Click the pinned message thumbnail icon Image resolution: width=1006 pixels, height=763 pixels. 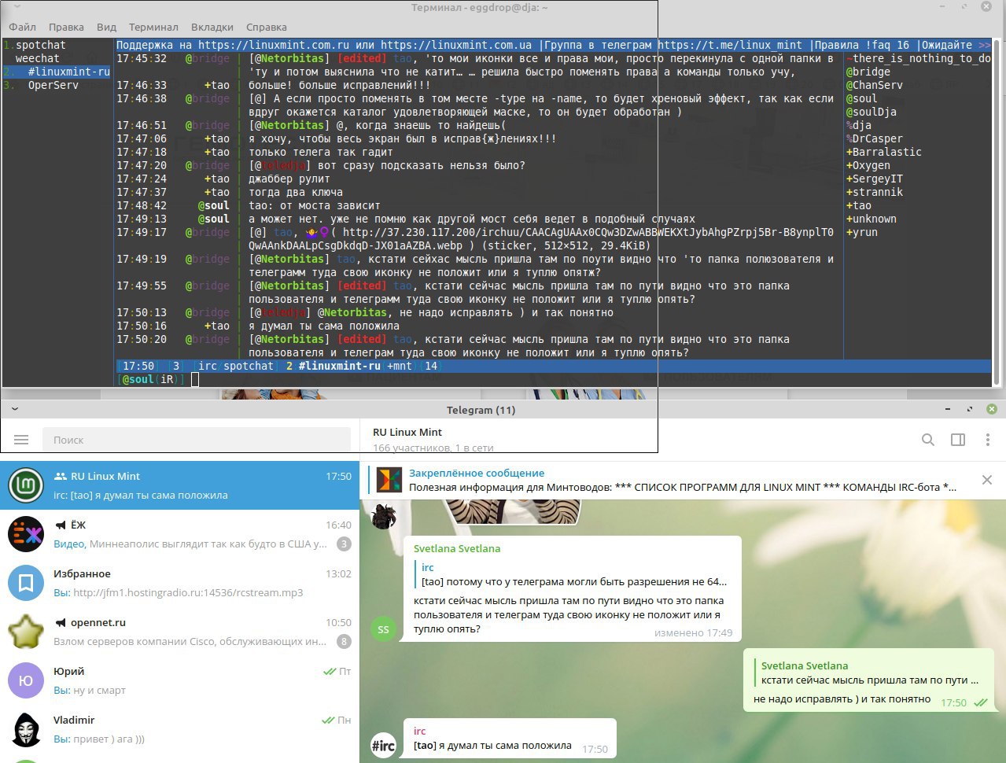click(389, 480)
